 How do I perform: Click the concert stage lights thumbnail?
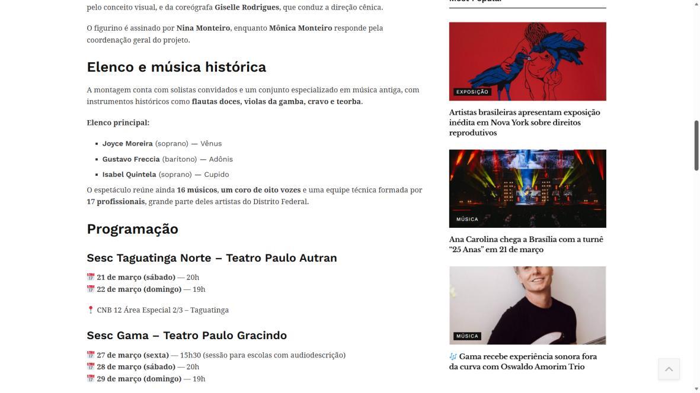pyautogui.click(x=528, y=188)
